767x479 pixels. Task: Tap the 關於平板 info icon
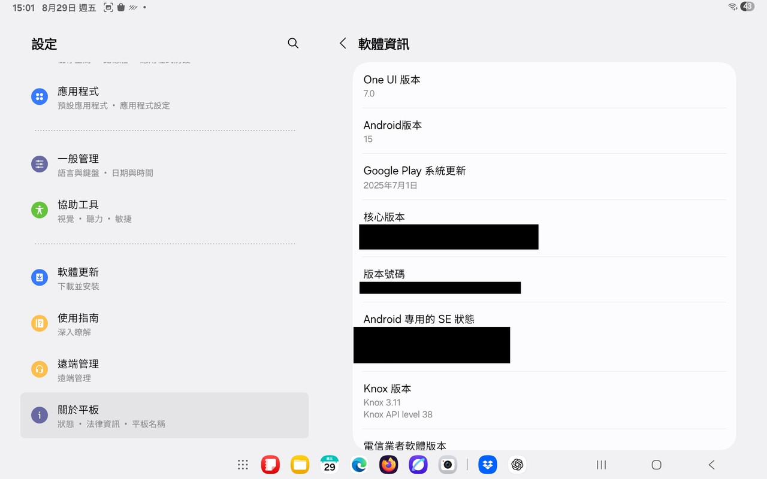pyautogui.click(x=40, y=416)
